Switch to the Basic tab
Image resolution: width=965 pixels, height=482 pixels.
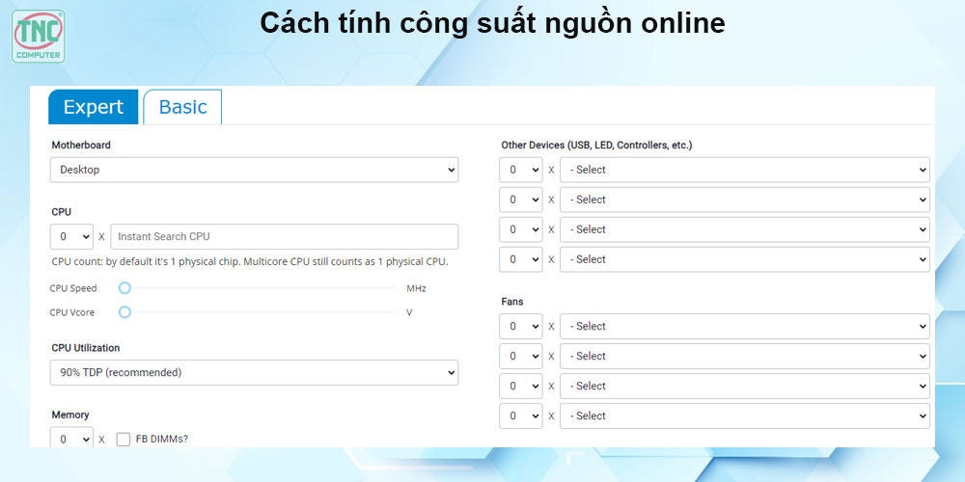click(x=182, y=107)
